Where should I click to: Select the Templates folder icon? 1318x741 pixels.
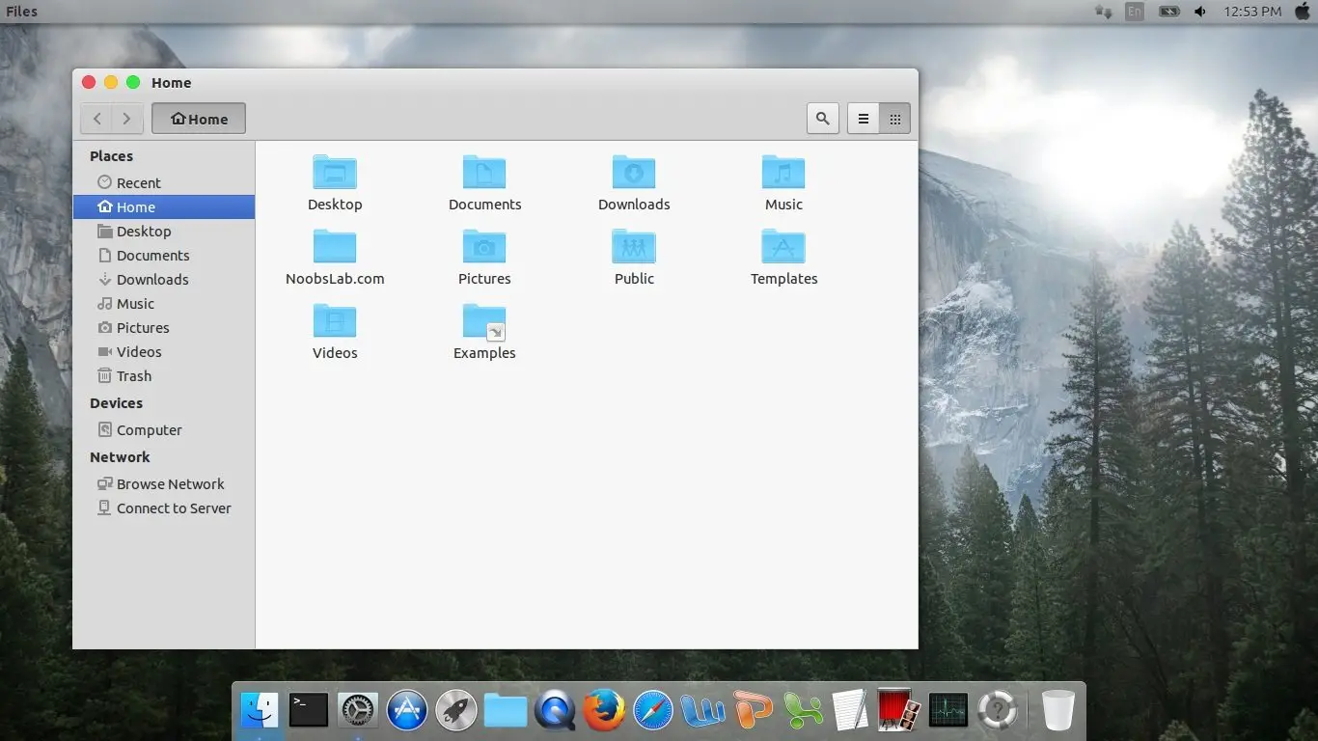click(x=783, y=248)
